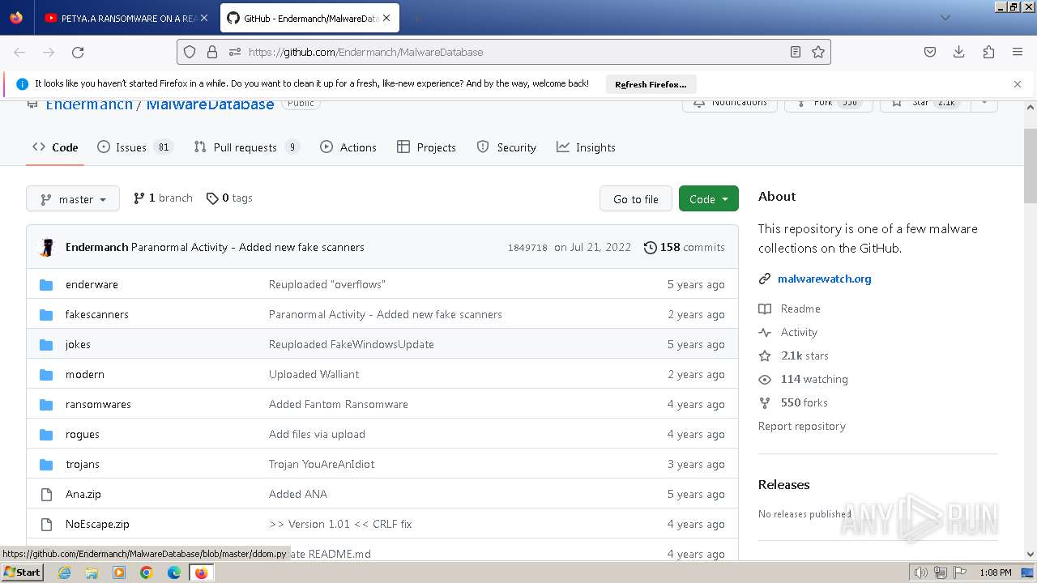The height and width of the screenshot is (583, 1037).
Task: Open 'Uploaded Walliant' commit message
Action: (314, 374)
